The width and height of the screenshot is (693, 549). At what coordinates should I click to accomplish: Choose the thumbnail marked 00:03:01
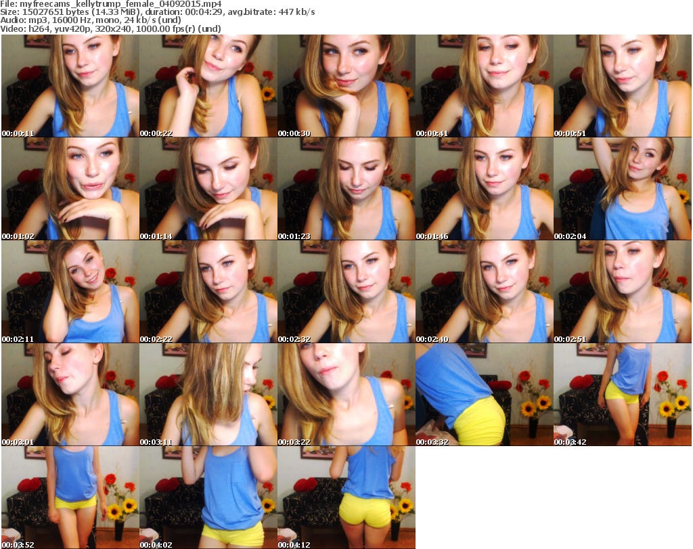[x=70, y=395]
